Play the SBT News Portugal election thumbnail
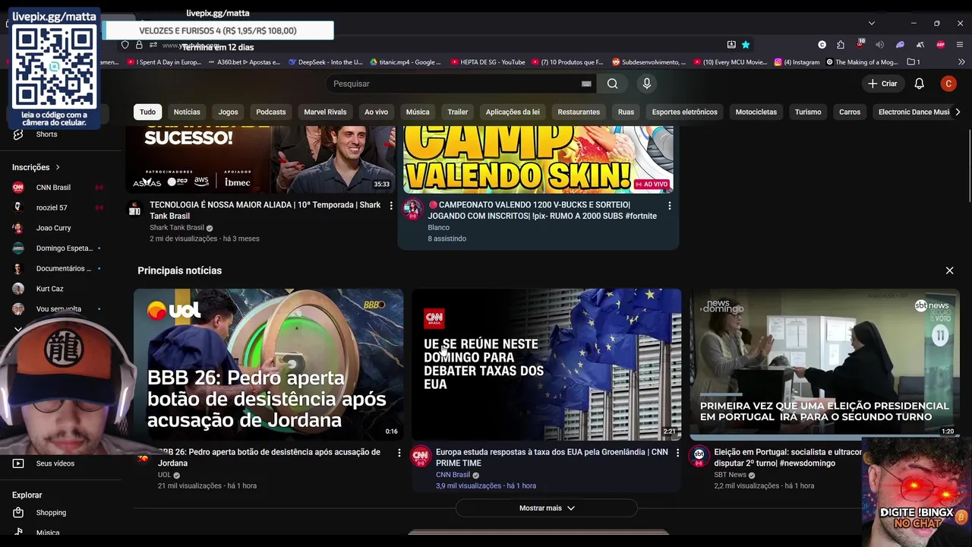Image resolution: width=972 pixels, height=547 pixels. (825, 363)
